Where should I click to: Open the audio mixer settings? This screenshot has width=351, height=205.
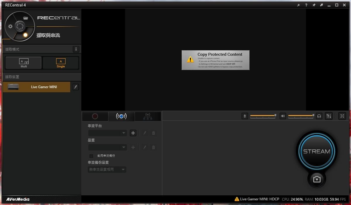(x=329, y=116)
